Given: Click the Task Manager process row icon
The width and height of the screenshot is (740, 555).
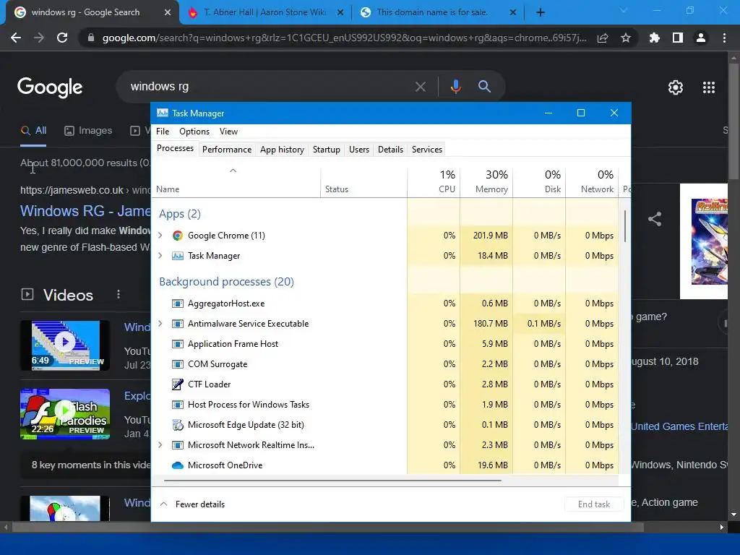Looking at the screenshot, I should point(178,256).
